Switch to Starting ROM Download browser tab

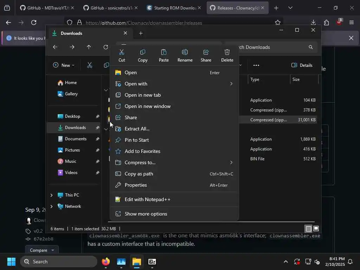click(174, 8)
